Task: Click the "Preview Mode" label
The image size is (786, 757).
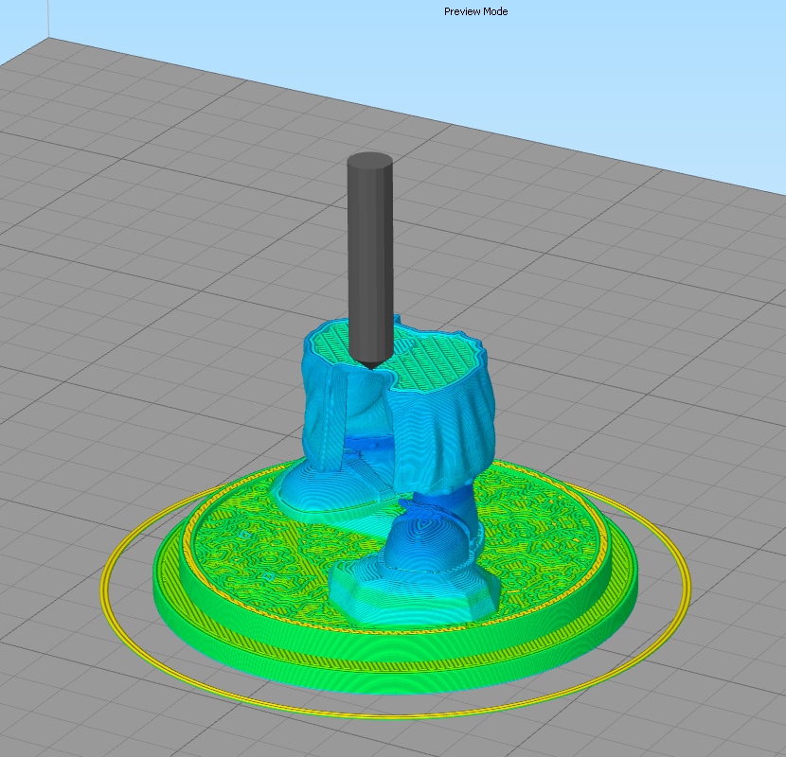Action: point(475,11)
